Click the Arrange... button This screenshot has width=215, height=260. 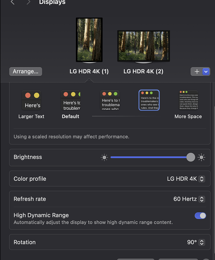[x=26, y=71]
